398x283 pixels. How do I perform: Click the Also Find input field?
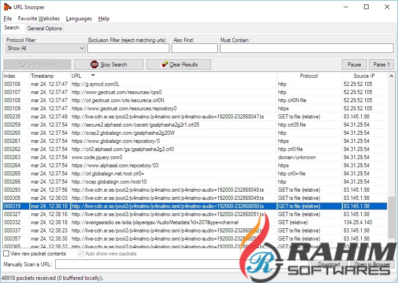click(x=194, y=48)
